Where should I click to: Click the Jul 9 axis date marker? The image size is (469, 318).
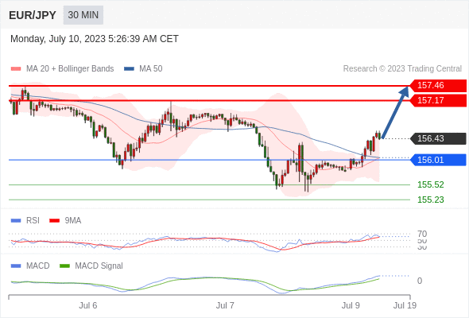(x=351, y=305)
